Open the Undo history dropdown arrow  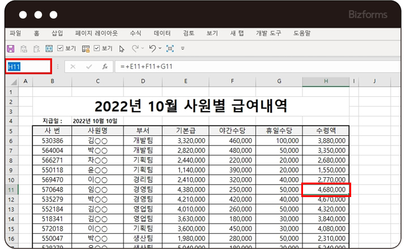(160, 49)
